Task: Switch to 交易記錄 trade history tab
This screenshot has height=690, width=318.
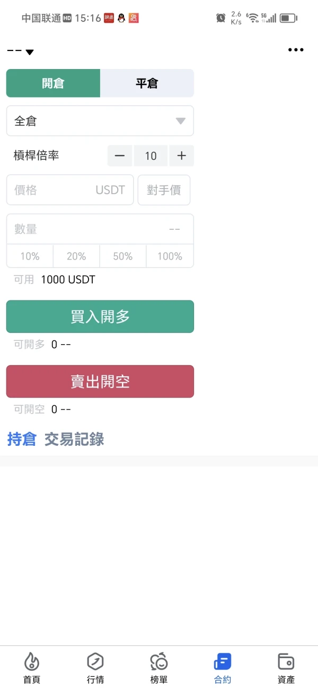Action: (x=74, y=439)
